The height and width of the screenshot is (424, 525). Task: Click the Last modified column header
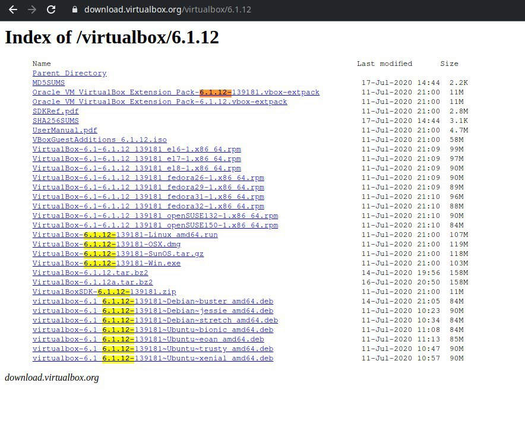point(384,64)
